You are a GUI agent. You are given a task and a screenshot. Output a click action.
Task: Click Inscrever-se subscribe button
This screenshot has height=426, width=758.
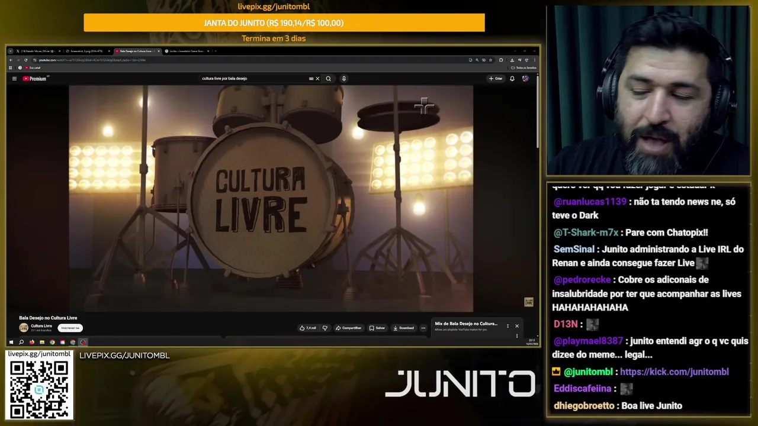pos(70,328)
